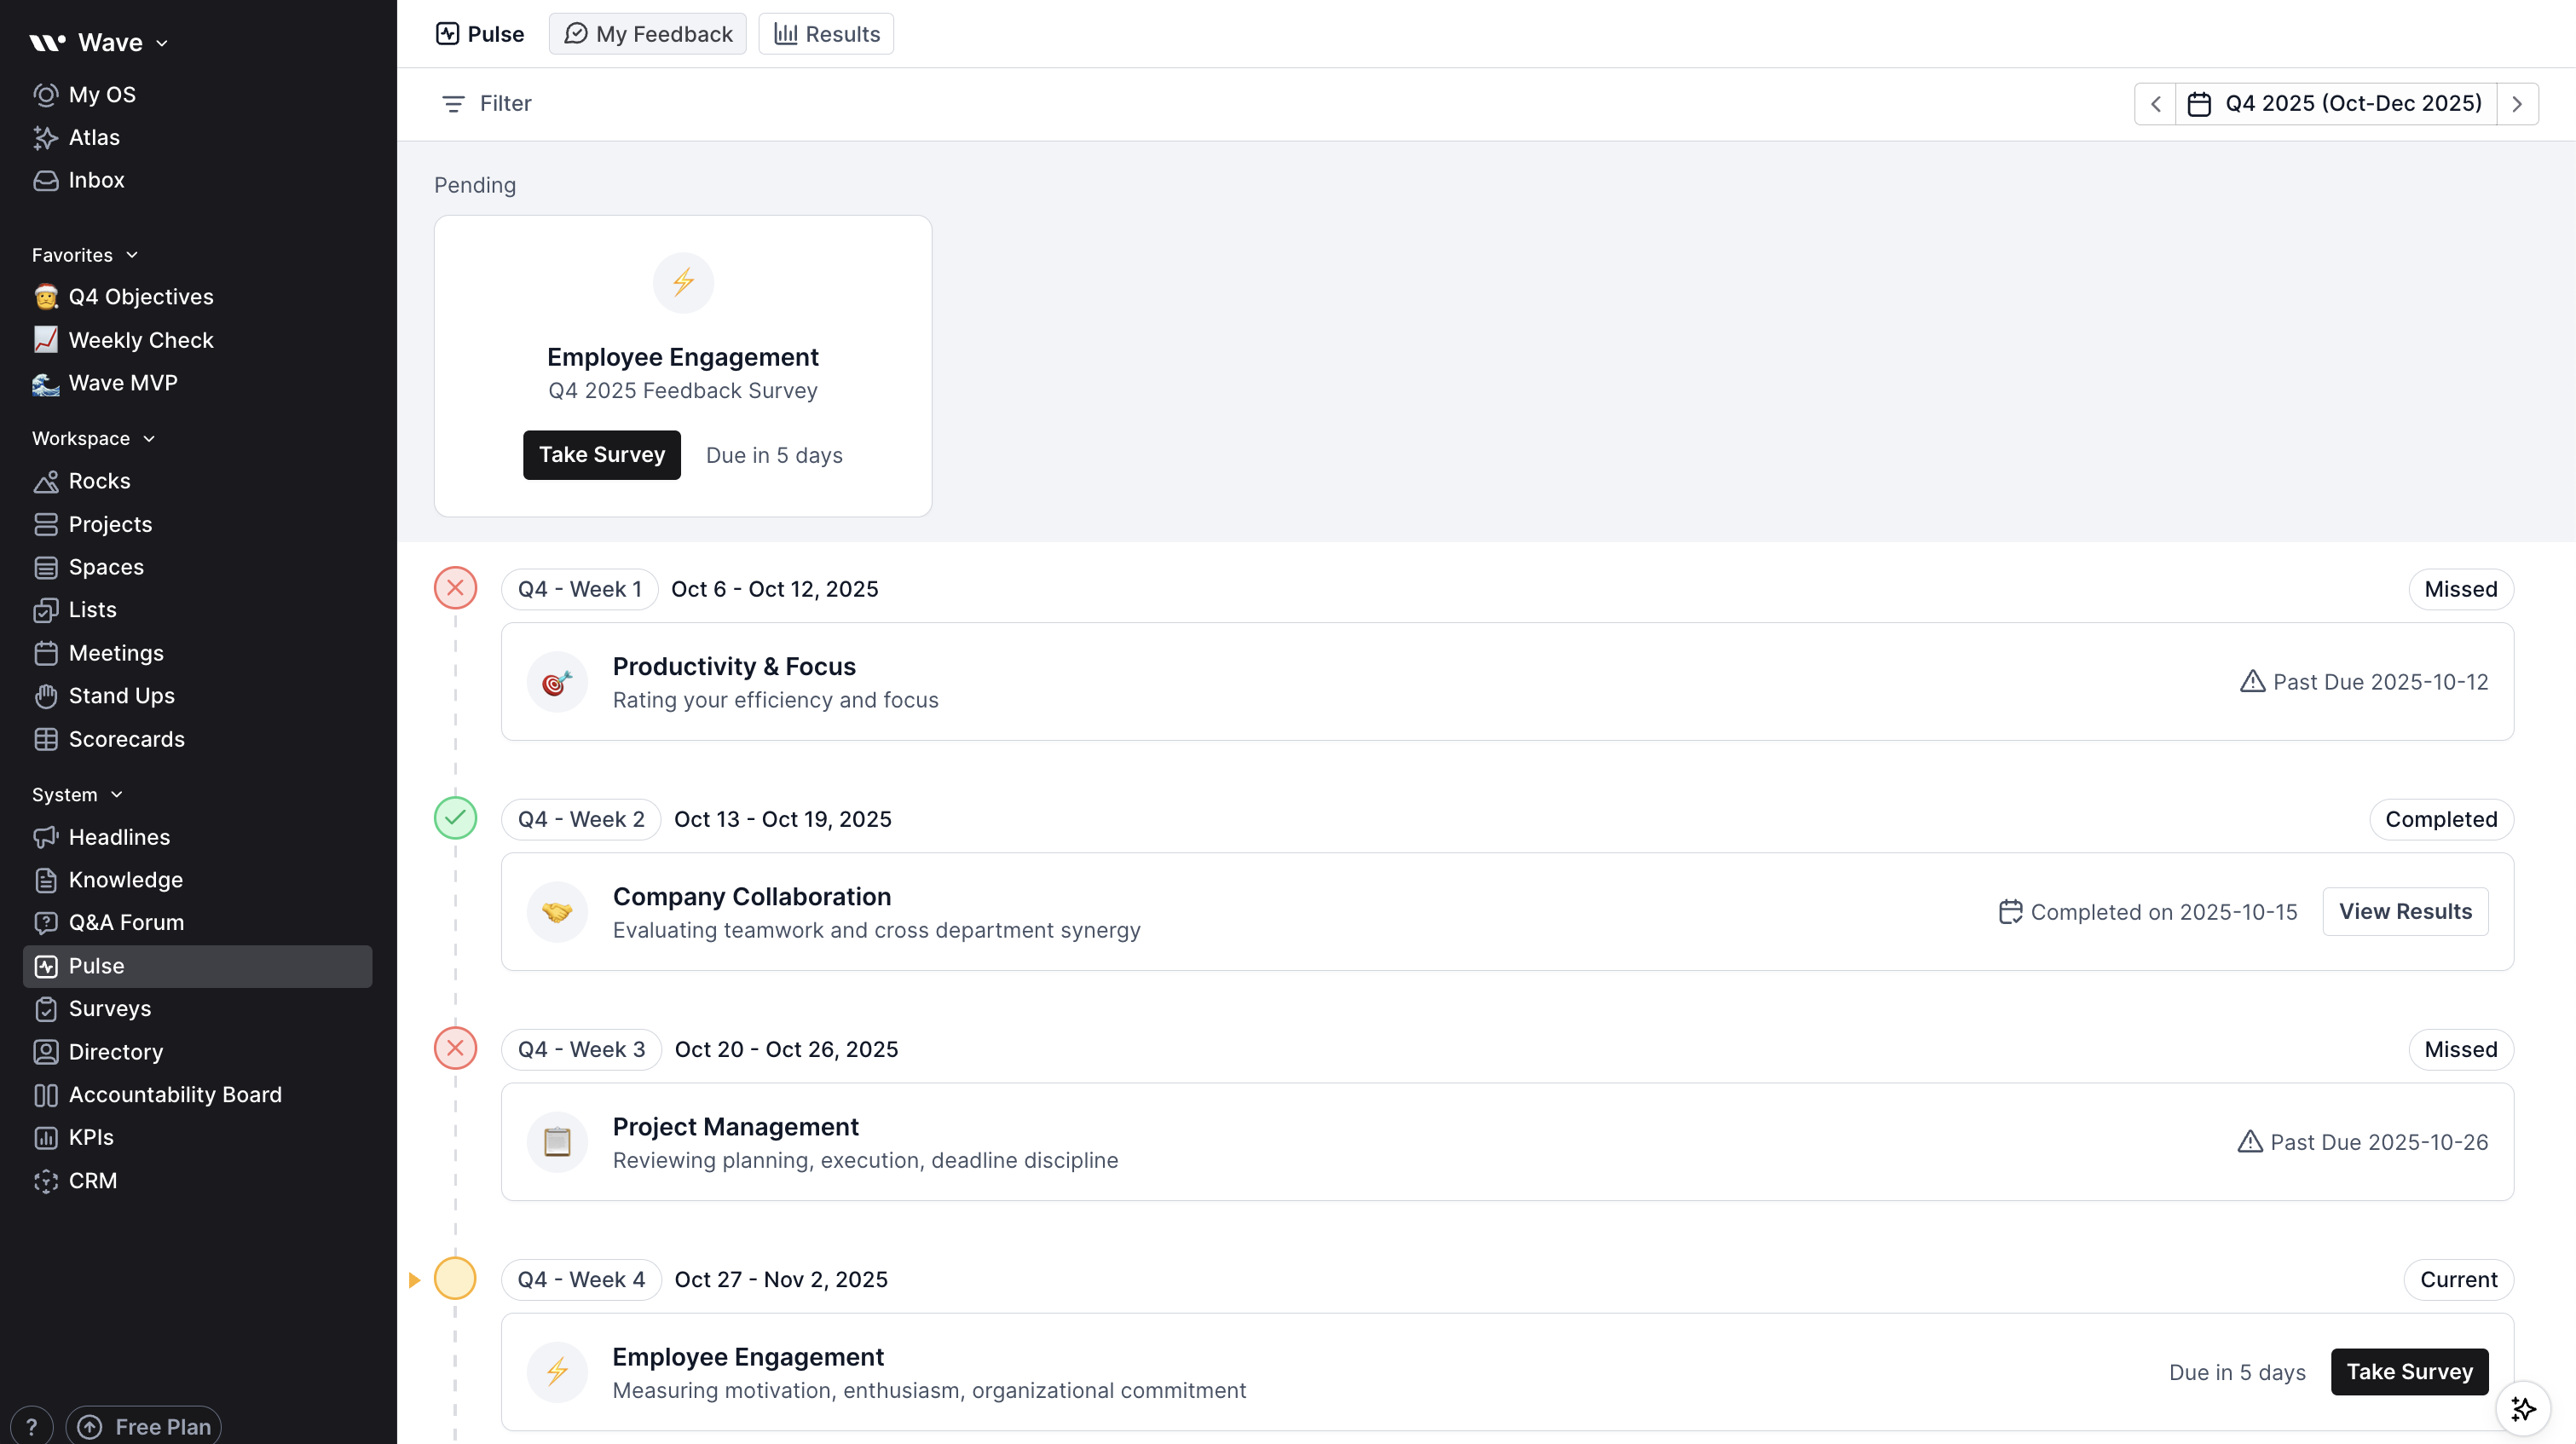Select the Atlas icon in sidebar
The height and width of the screenshot is (1444, 2576).
46,137
